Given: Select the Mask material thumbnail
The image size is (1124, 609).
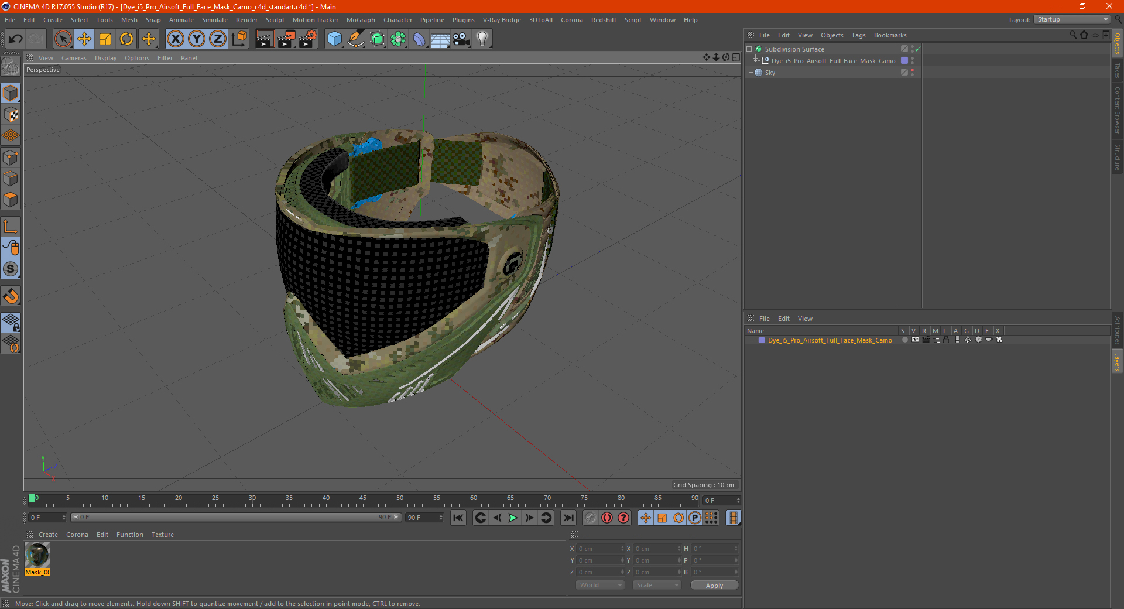Looking at the screenshot, I should coord(37,555).
